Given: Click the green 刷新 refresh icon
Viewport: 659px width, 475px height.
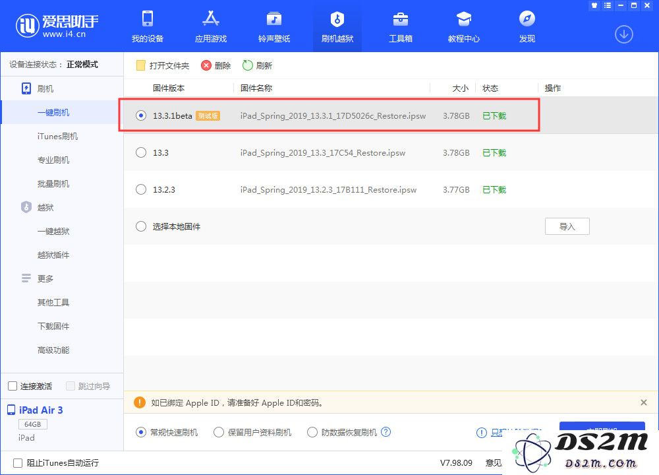Looking at the screenshot, I should tap(248, 65).
